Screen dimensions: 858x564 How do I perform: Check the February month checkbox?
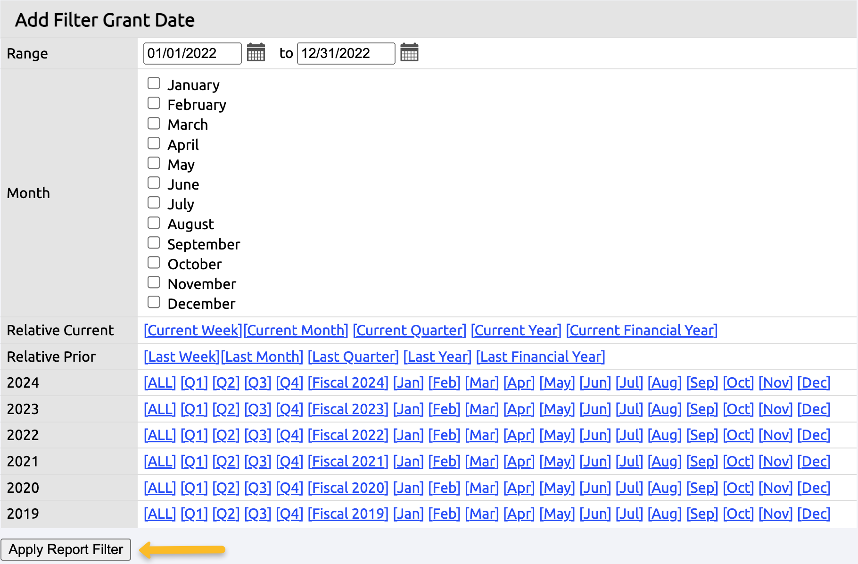point(154,103)
